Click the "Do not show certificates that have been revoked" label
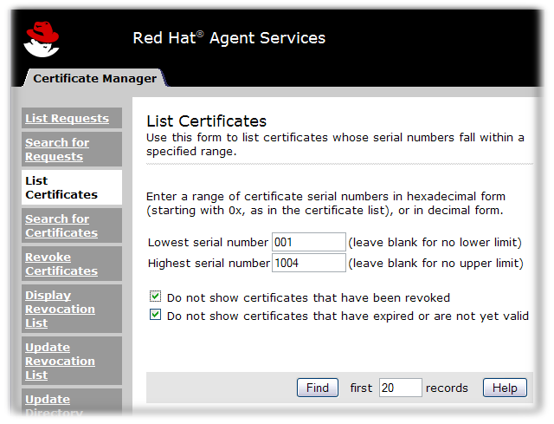 point(308,297)
